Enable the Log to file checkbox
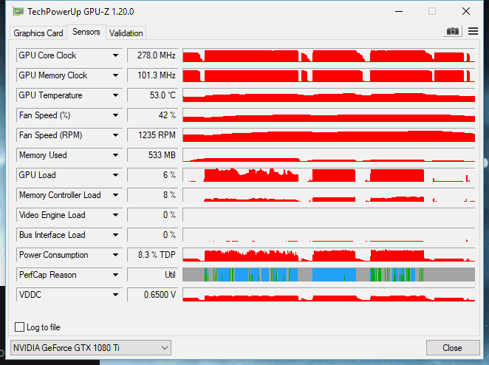Image resolution: width=489 pixels, height=365 pixels. click(x=19, y=327)
